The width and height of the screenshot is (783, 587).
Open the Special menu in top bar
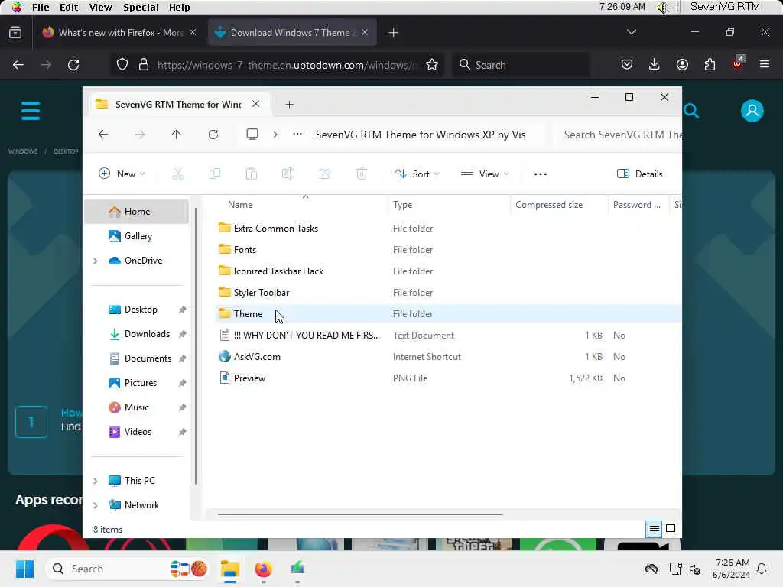click(x=141, y=7)
